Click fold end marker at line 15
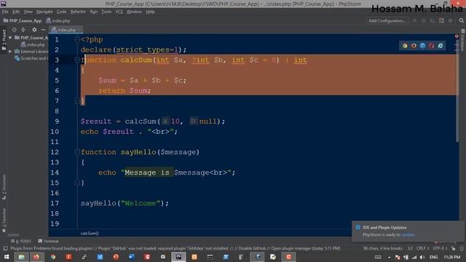 [77, 183]
